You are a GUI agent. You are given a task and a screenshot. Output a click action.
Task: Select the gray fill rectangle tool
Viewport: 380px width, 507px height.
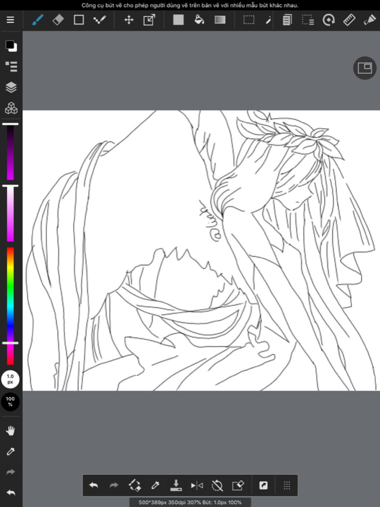(x=178, y=20)
